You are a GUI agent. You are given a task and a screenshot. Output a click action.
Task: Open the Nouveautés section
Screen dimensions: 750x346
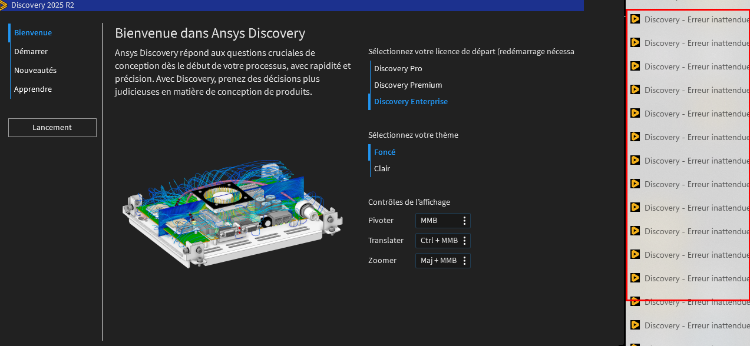(35, 71)
